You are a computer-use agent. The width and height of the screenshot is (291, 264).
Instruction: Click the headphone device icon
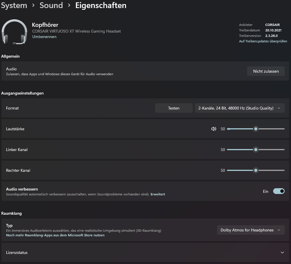(14, 32)
